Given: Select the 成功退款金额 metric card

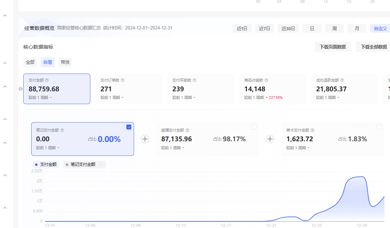Looking at the screenshot, I should pyautogui.click(x=344, y=89).
